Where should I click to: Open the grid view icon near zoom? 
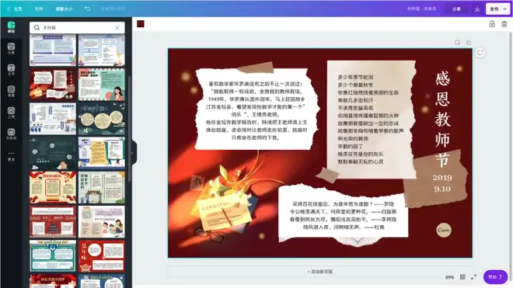point(462,277)
